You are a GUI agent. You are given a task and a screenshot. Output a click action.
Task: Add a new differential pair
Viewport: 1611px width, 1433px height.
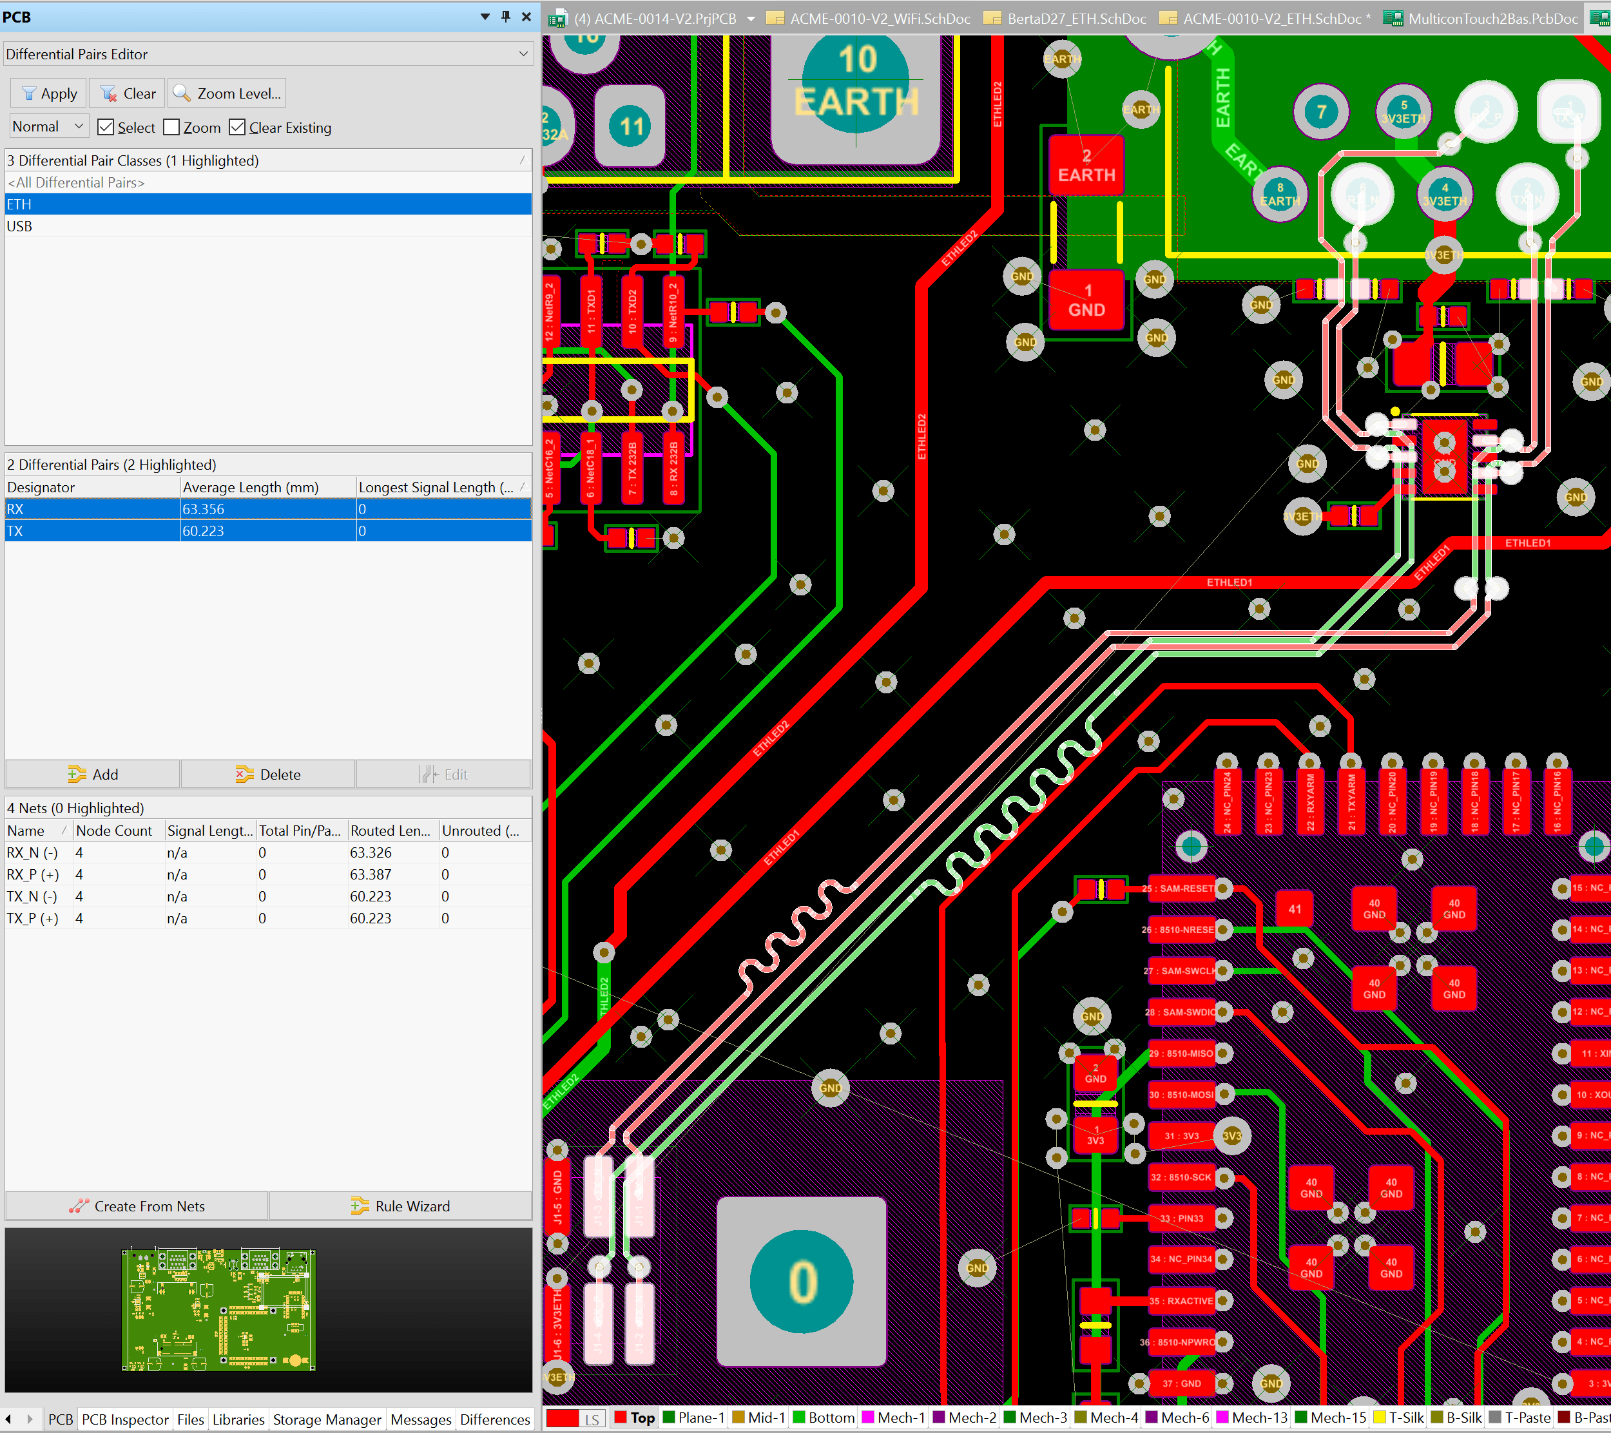tap(92, 773)
